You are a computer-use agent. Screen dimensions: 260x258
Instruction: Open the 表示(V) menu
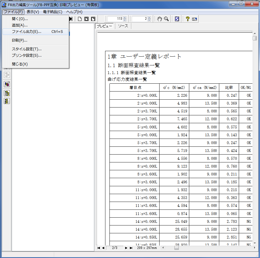[33, 12]
